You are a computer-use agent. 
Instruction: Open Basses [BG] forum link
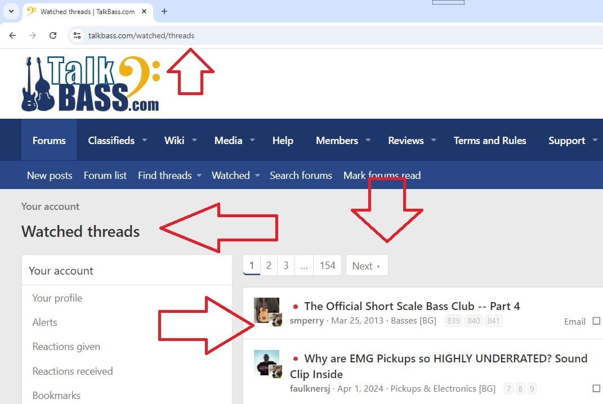pyautogui.click(x=413, y=321)
